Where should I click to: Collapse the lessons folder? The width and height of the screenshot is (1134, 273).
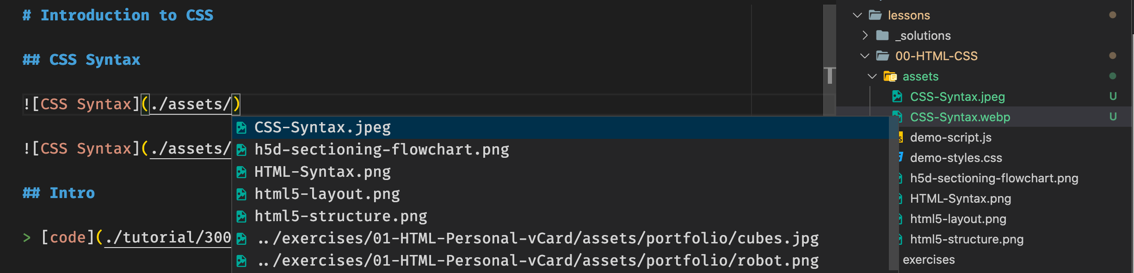(x=856, y=15)
